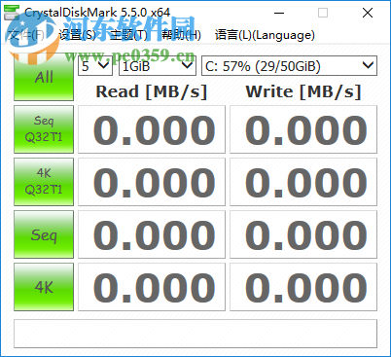Click the Seq Q32T1 write result value
This screenshot has width=391, height=357.
[x=303, y=129]
